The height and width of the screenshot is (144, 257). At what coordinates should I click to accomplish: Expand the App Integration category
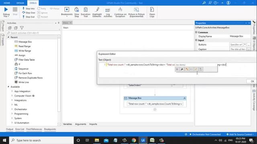(12, 91)
